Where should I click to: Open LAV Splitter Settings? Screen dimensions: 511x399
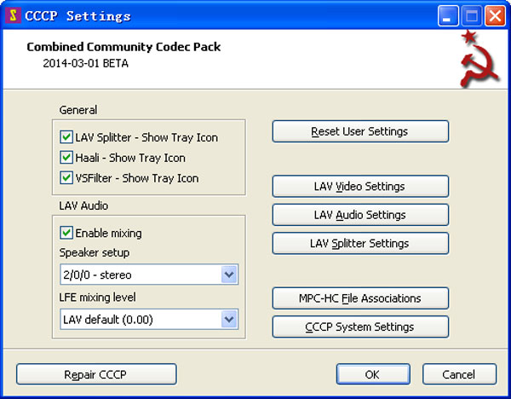click(x=360, y=243)
